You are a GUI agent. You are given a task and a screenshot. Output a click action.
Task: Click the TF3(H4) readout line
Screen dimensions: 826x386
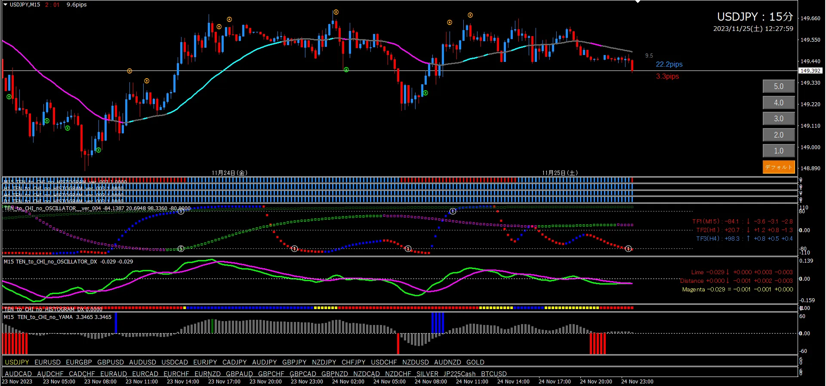click(745, 239)
